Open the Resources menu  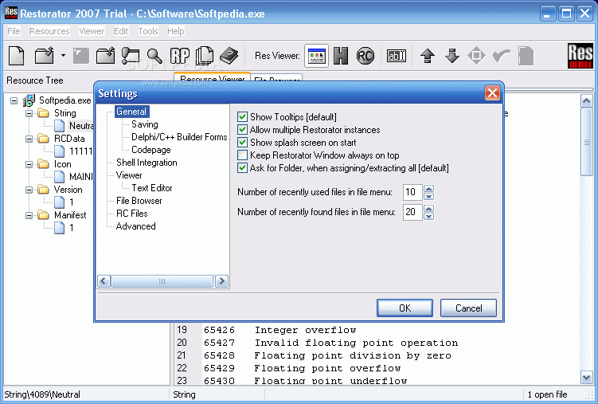coord(49,31)
